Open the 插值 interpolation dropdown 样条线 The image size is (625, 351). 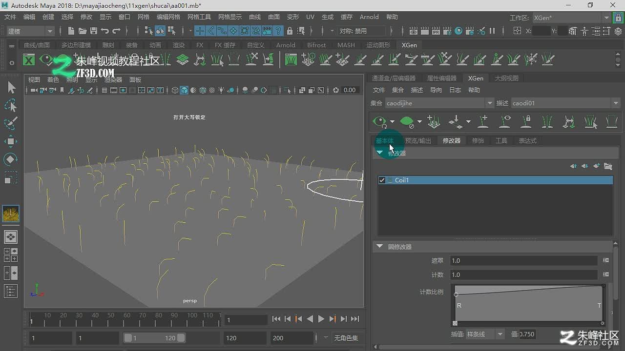[485, 334]
